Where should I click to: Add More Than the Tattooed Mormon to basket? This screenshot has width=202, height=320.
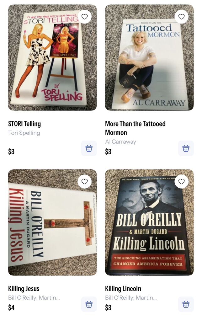(186, 148)
